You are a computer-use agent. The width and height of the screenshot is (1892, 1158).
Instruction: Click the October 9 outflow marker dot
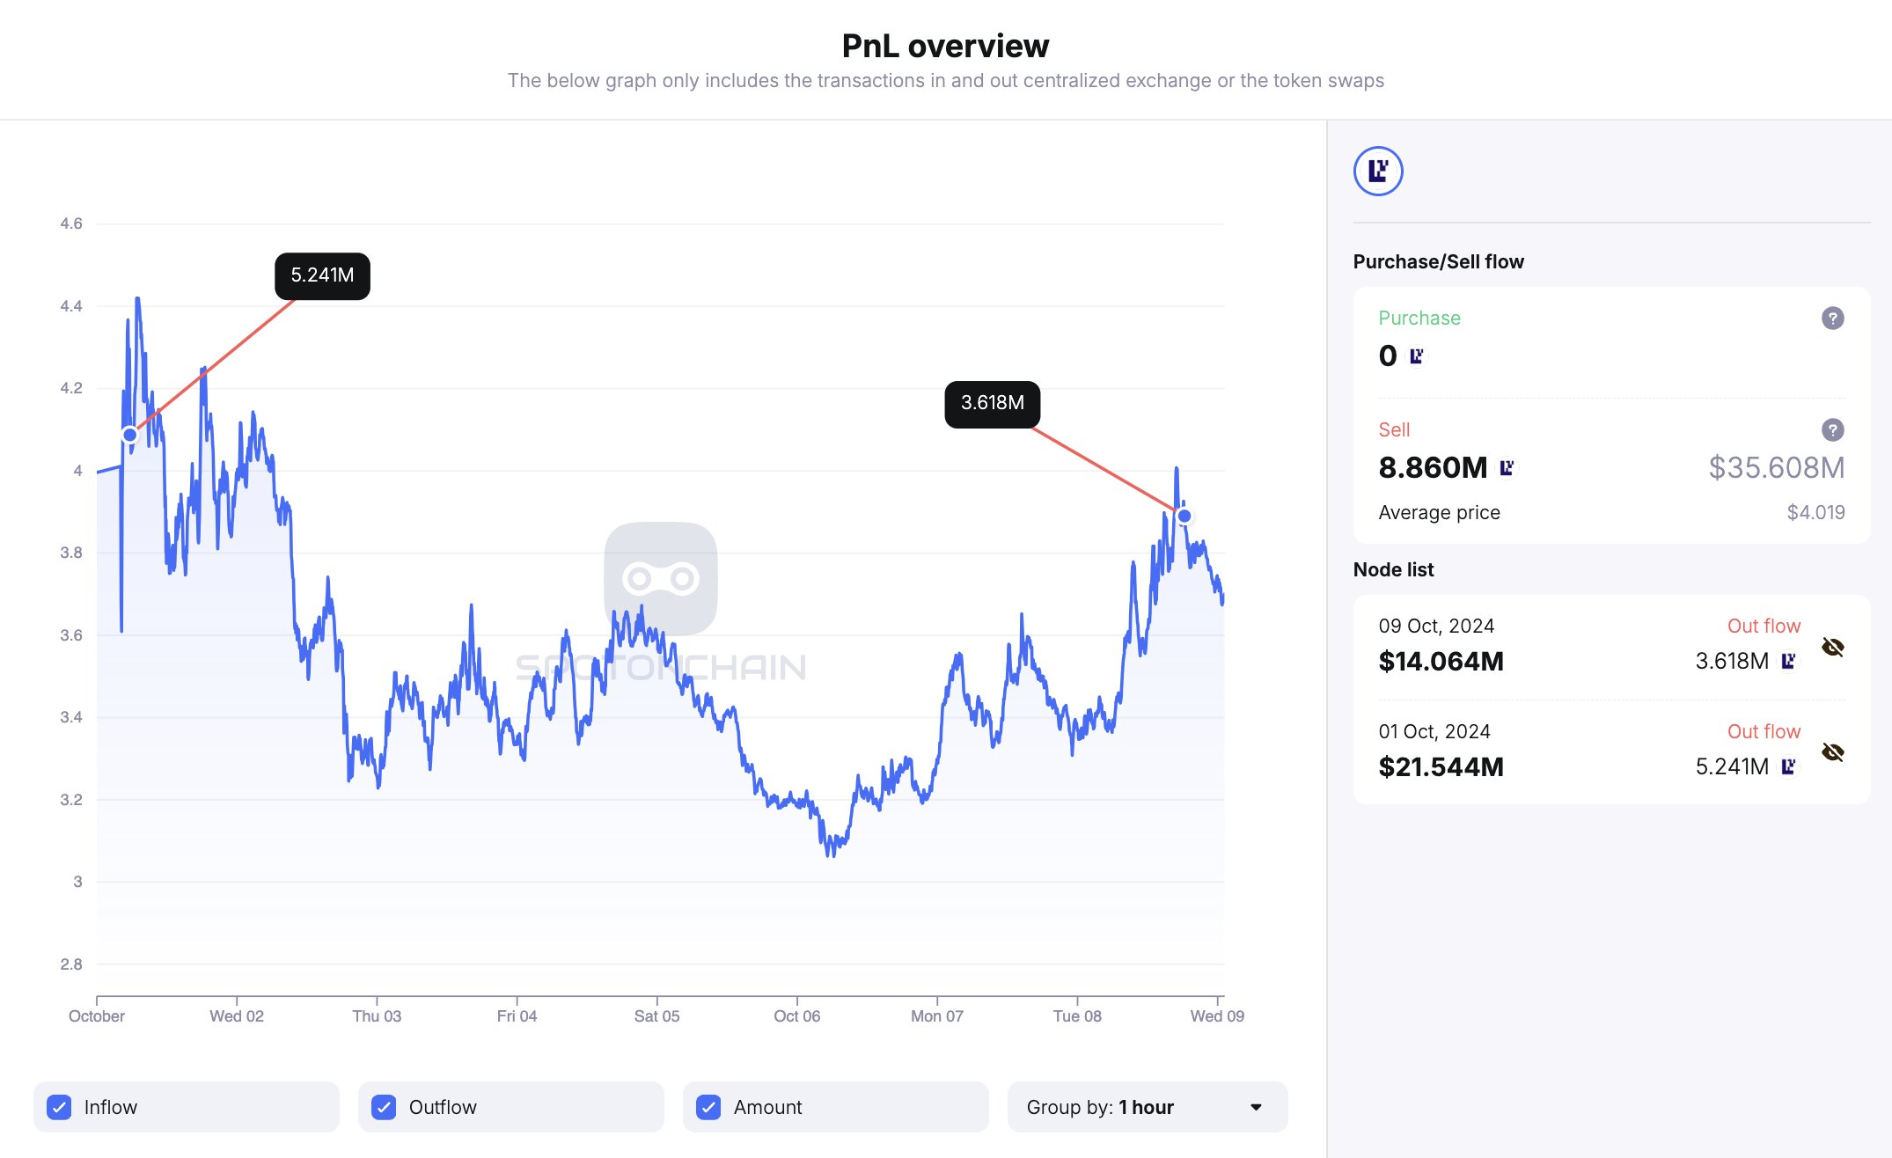click(1184, 517)
